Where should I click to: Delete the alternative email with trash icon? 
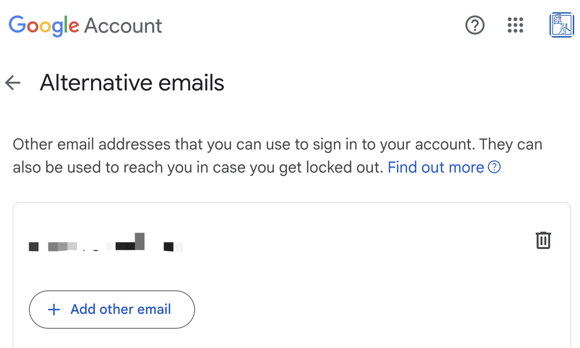coord(543,240)
